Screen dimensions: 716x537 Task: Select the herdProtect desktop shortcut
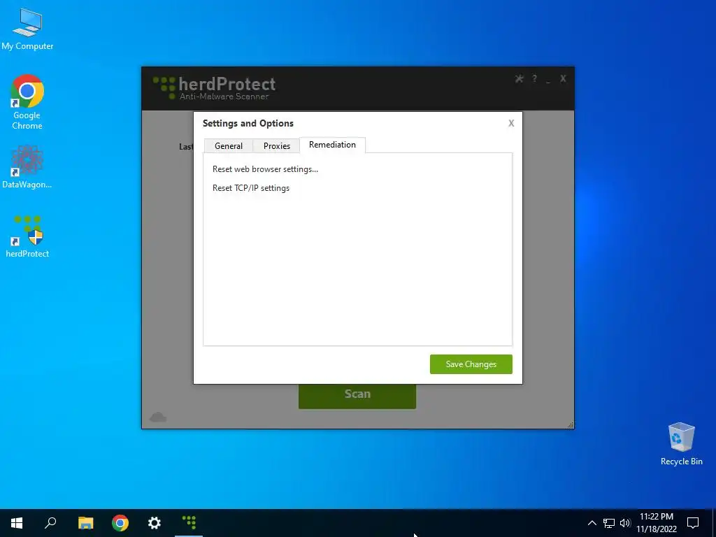click(27, 236)
